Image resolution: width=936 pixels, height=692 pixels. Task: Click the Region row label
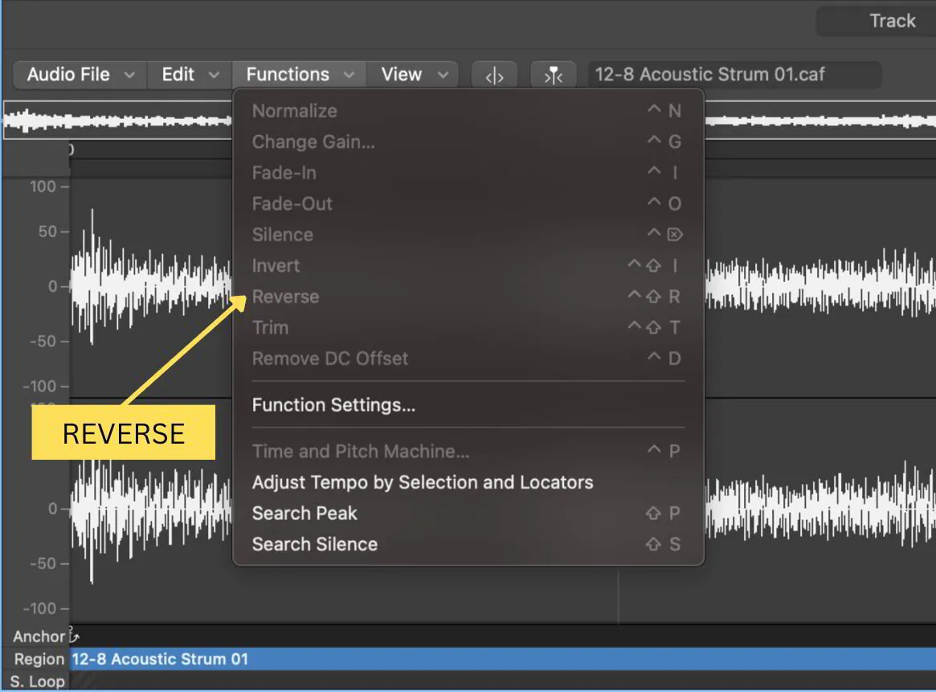[x=39, y=659]
